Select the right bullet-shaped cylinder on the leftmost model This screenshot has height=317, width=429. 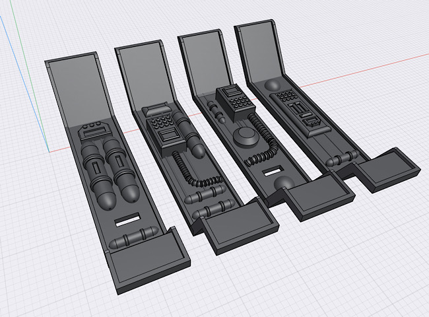click(x=123, y=174)
